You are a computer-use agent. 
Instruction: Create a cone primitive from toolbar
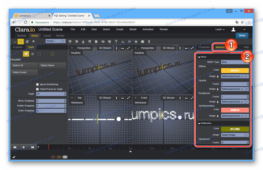(x=83, y=42)
